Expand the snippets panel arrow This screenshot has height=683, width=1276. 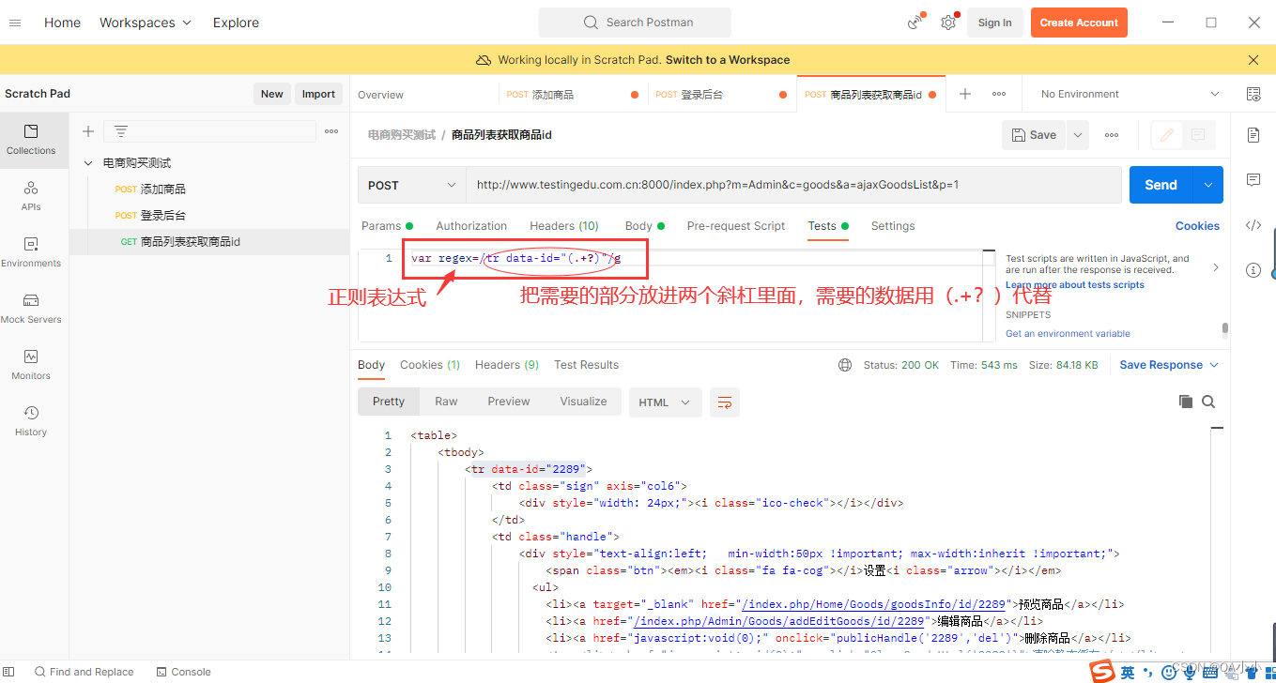coord(1216,267)
